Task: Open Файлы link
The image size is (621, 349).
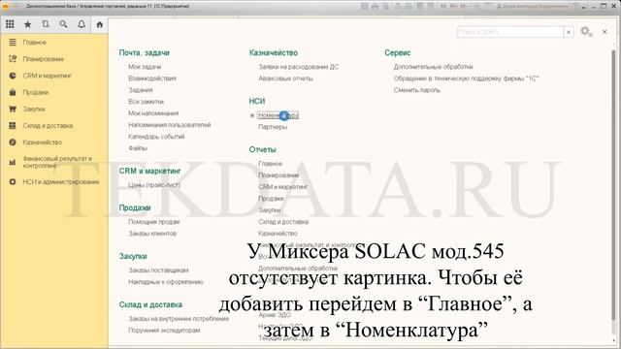Action: [138, 148]
